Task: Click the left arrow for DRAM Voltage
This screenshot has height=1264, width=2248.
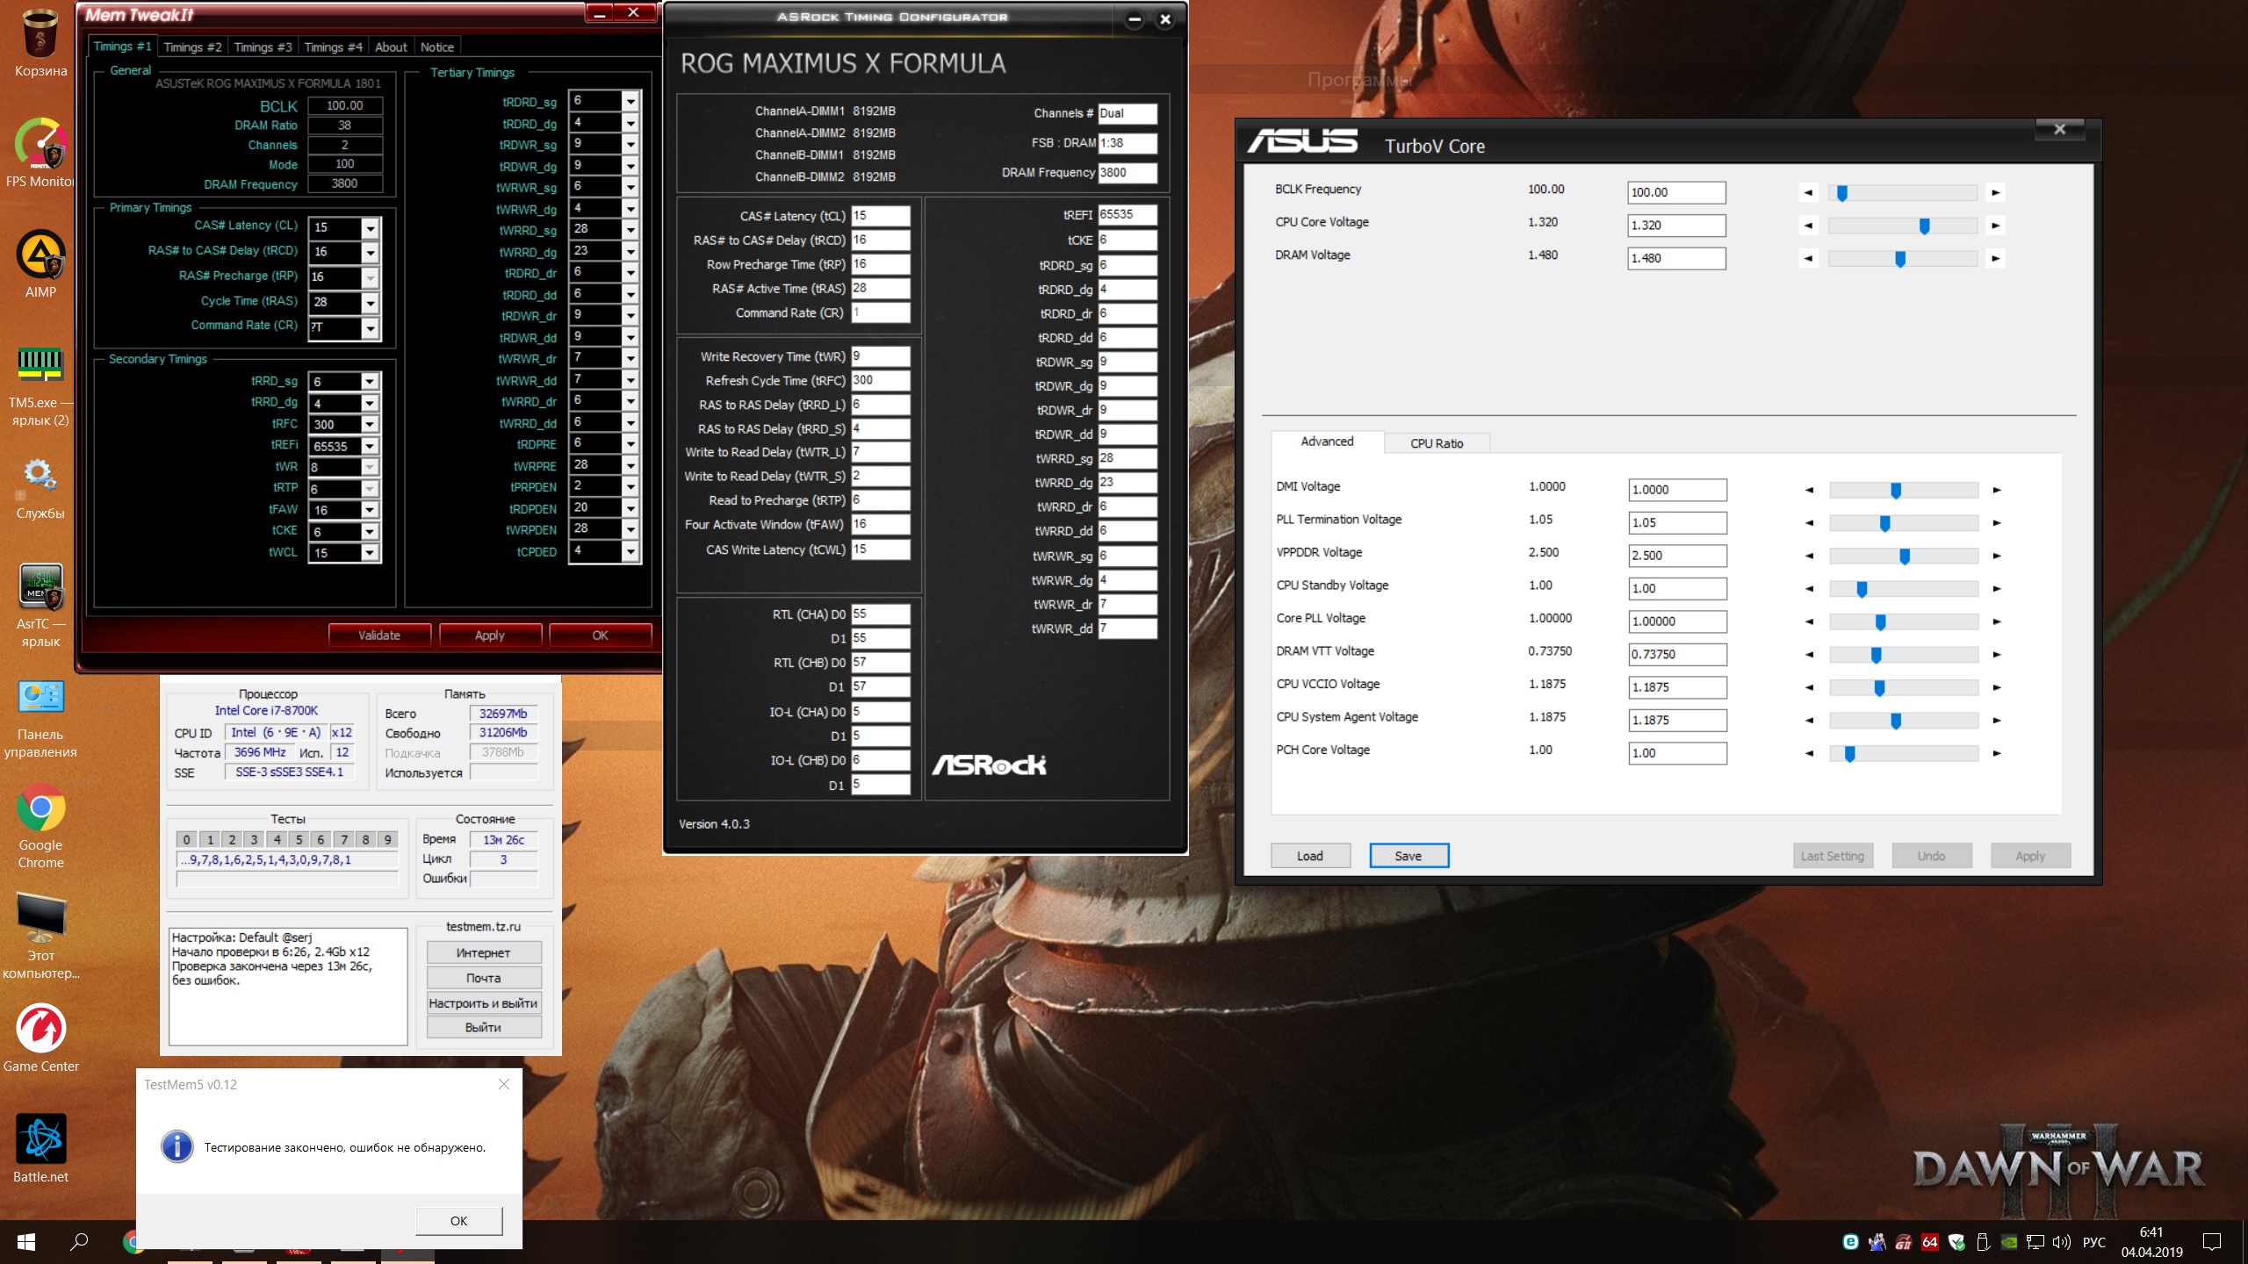Action: tap(1808, 258)
